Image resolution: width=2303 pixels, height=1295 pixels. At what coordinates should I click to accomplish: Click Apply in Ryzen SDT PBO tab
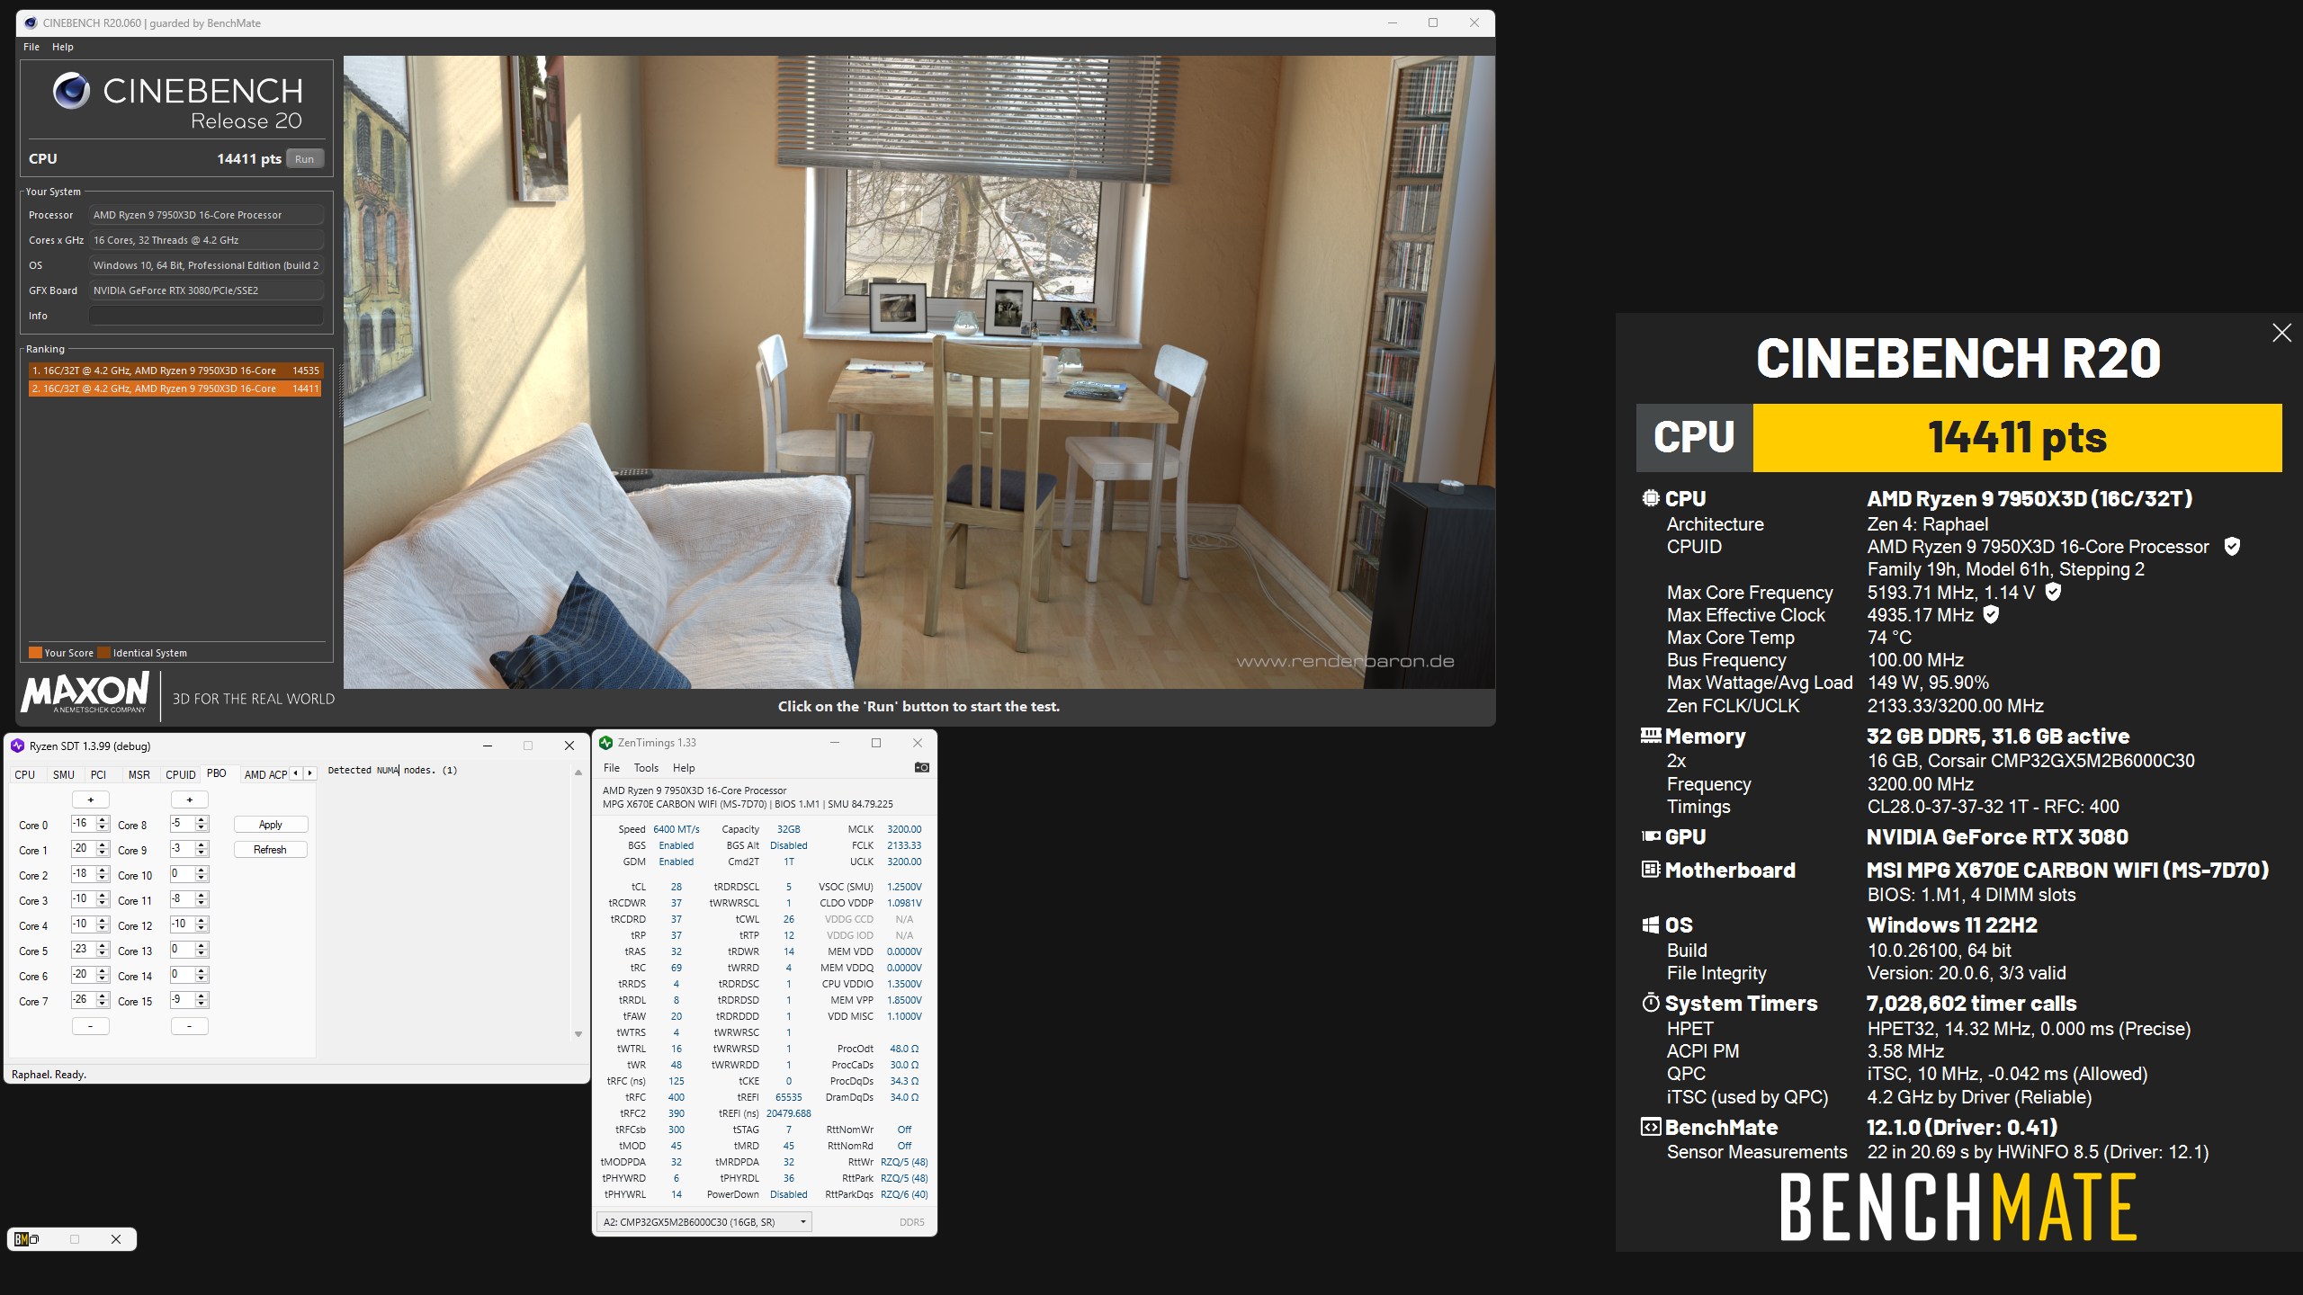pyautogui.click(x=271, y=824)
